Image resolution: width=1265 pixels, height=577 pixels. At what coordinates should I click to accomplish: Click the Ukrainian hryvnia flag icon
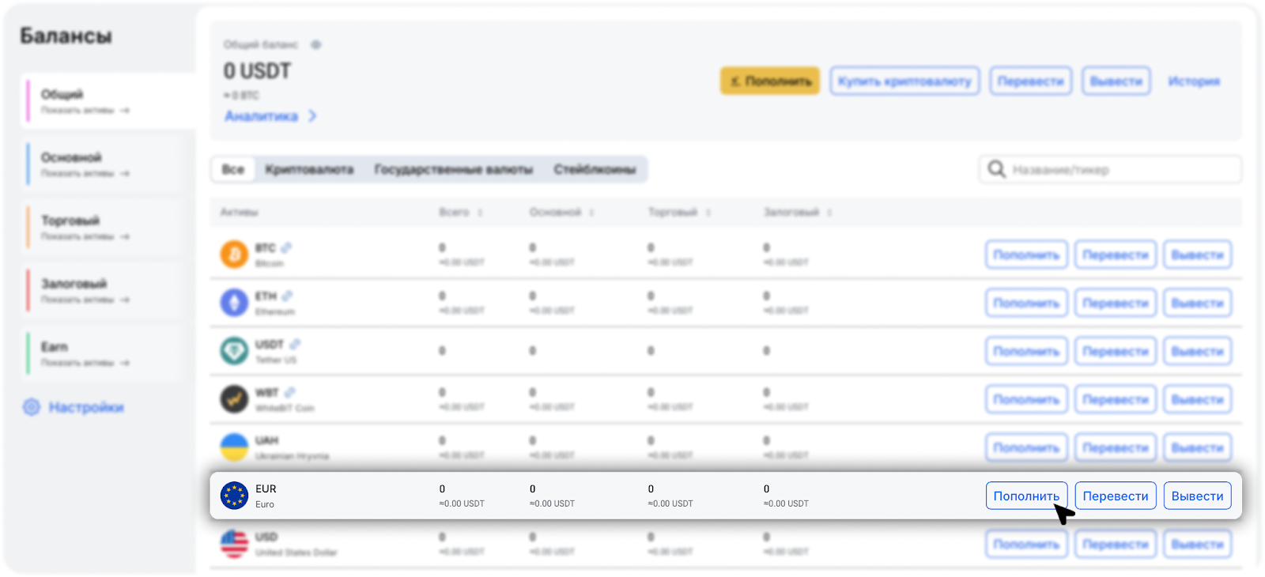point(234,447)
